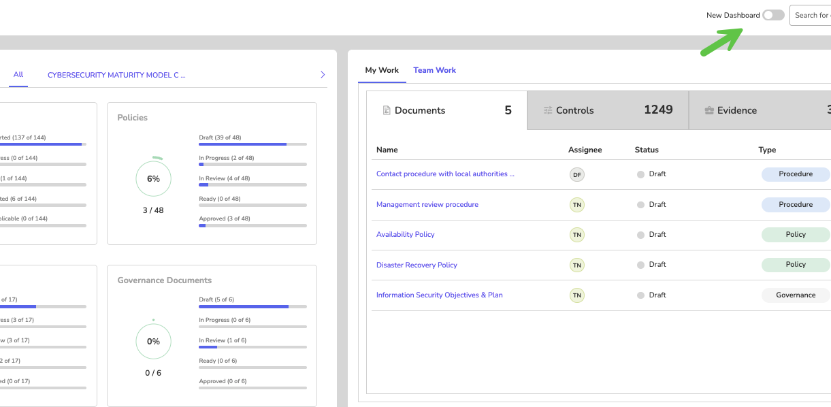Open Management review procedure link

pos(427,204)
